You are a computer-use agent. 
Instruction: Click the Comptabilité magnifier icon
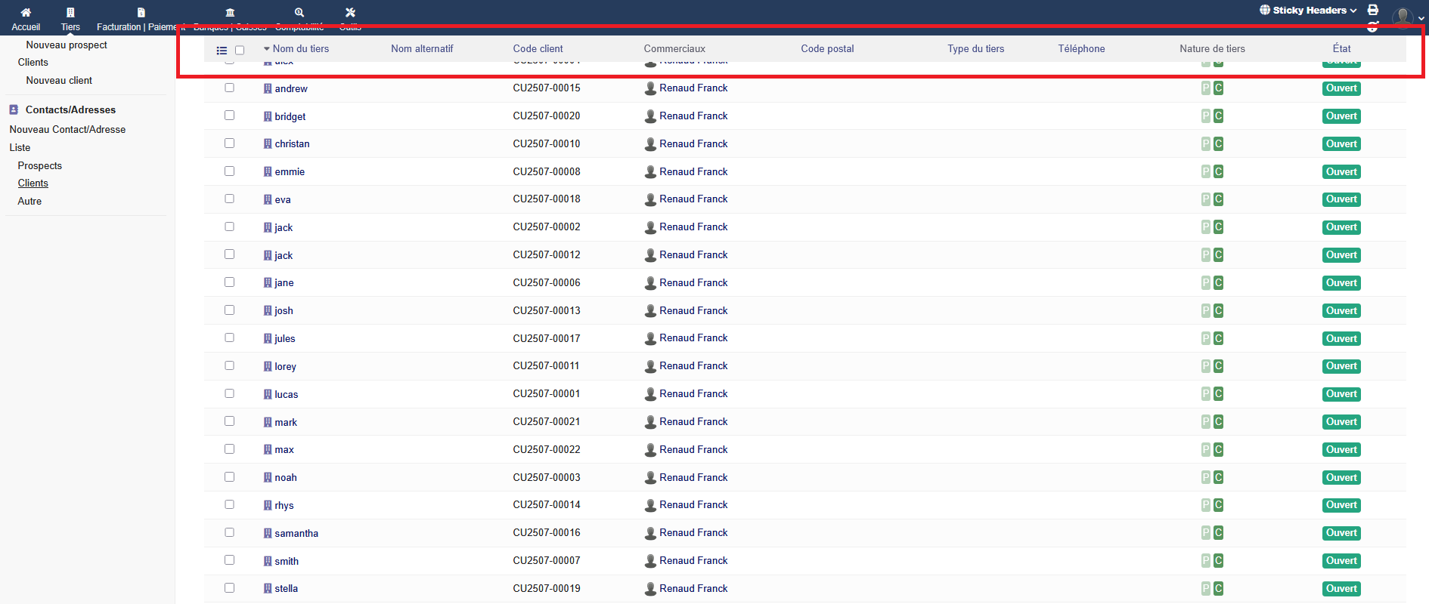[299, 13]
